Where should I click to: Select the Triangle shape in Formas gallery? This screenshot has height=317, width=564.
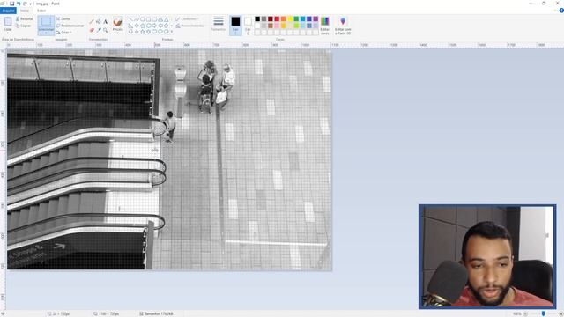[x=167, y=19]
